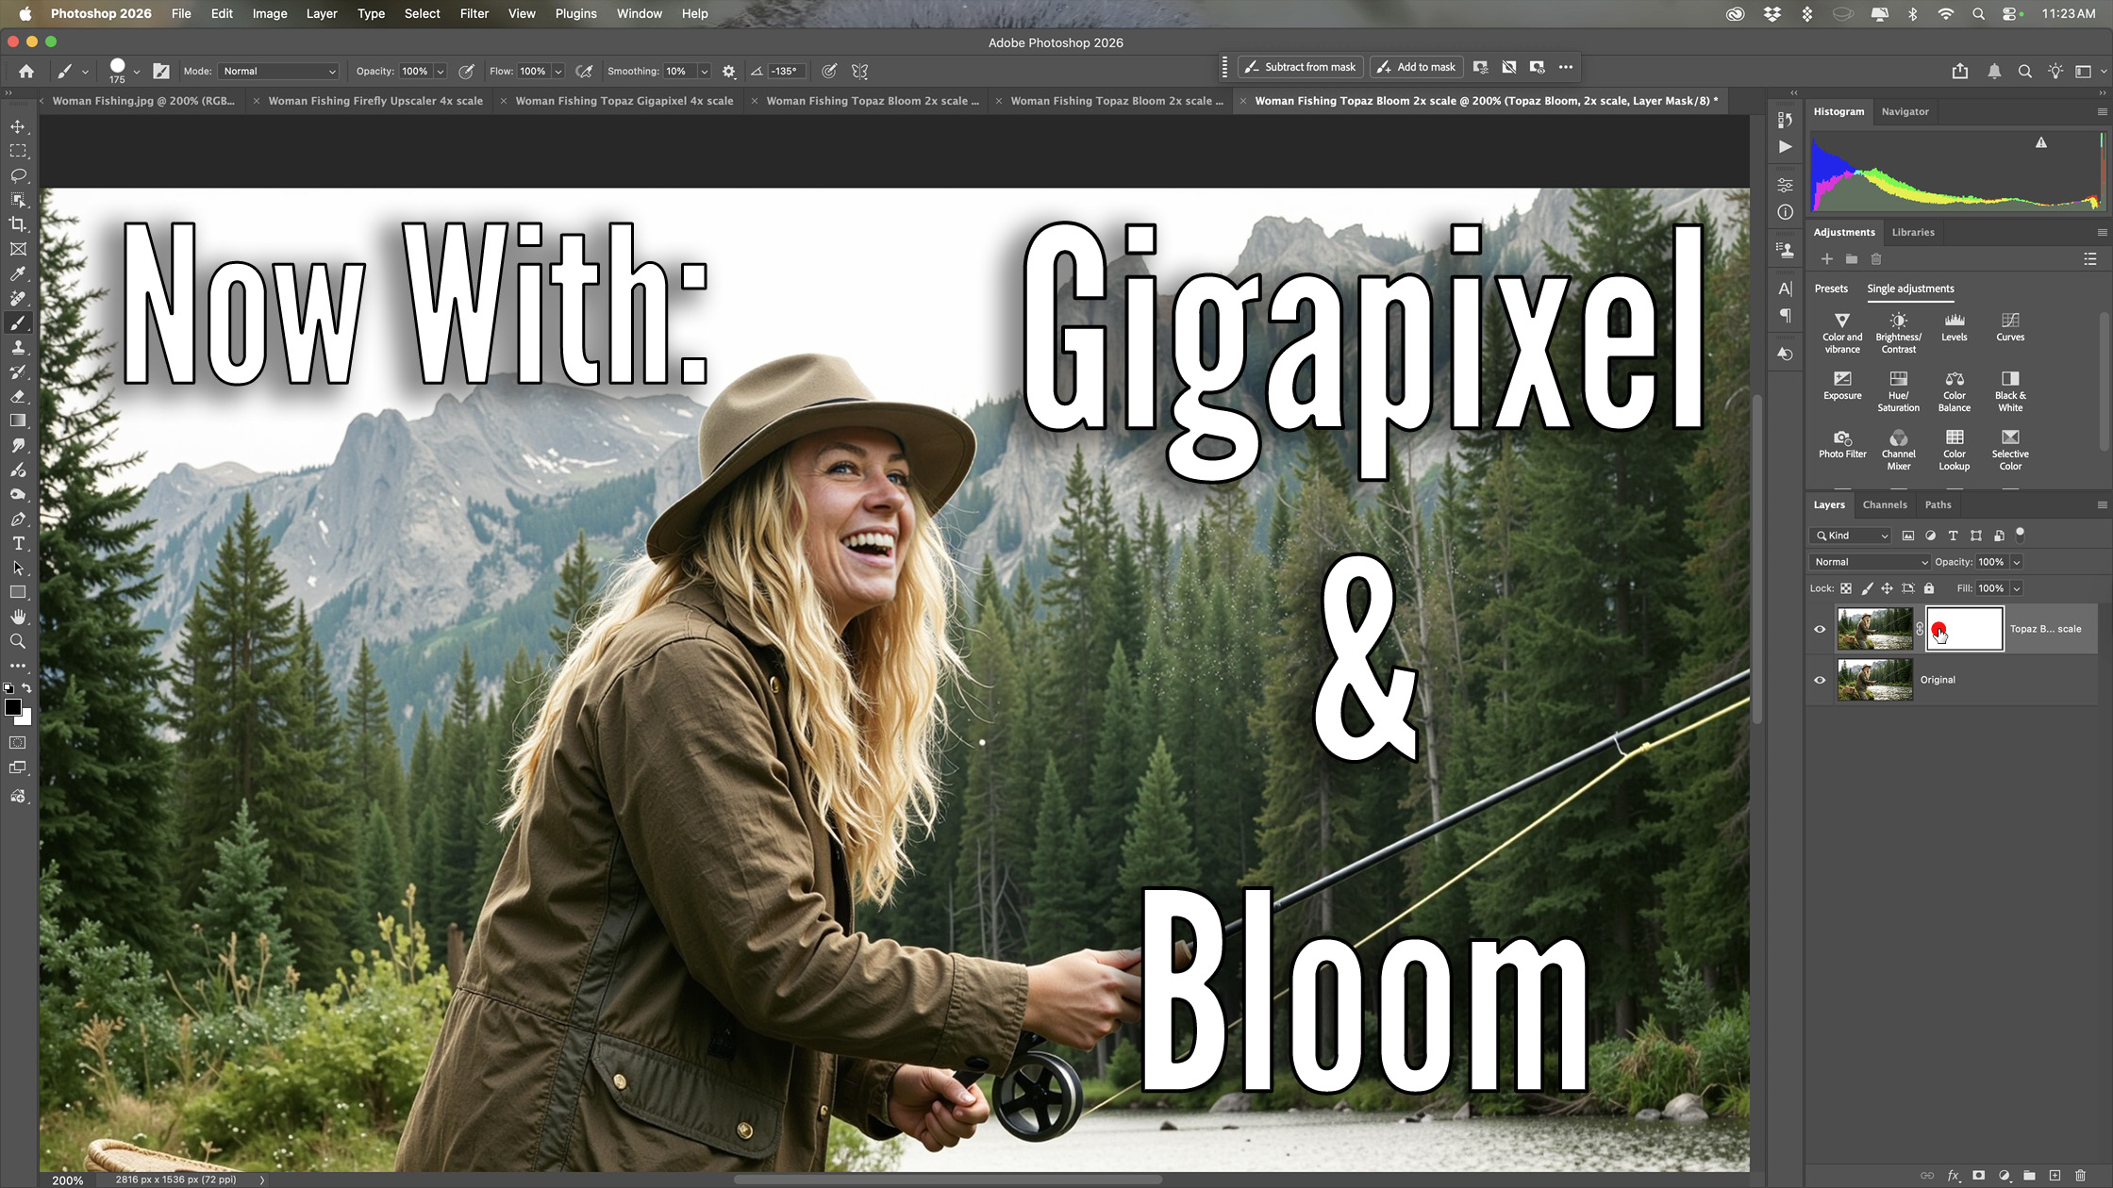Toggle visibility of the Topaz Bloom layer
Viewport: 2113px width, 1188px height.
point(1820,628)
